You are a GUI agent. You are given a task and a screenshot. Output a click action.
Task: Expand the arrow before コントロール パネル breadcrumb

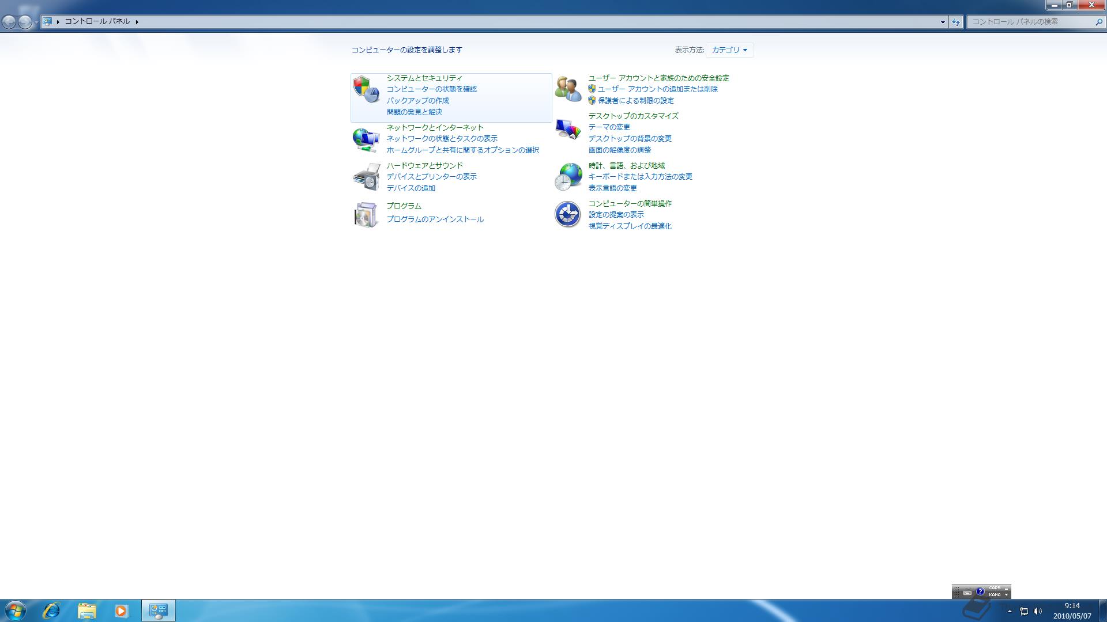point(58,22)
